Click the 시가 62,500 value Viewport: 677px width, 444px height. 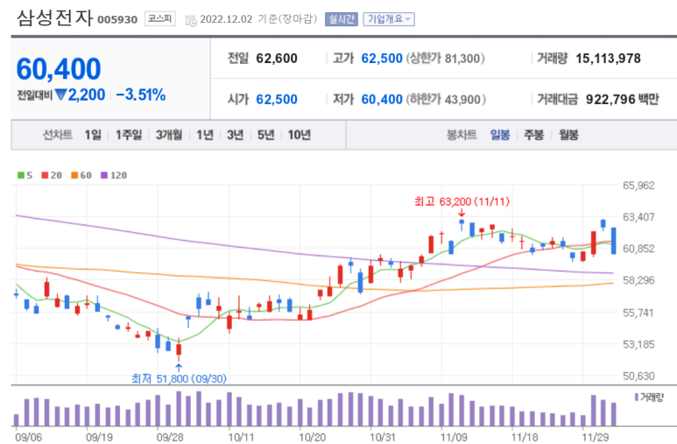tap(277, 99)
